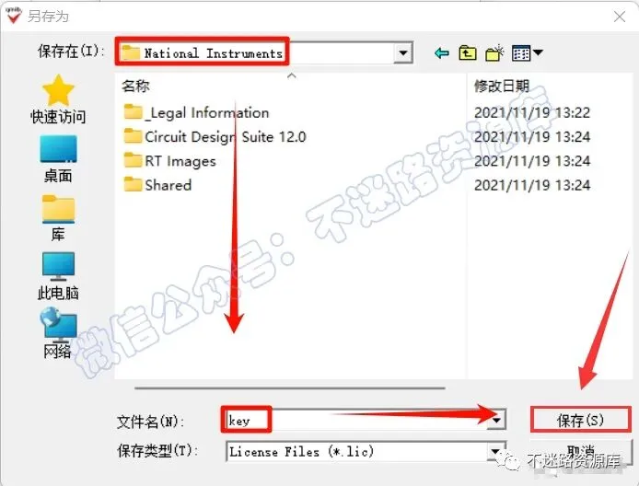Click the Save (保存) button

click(580, 420)
